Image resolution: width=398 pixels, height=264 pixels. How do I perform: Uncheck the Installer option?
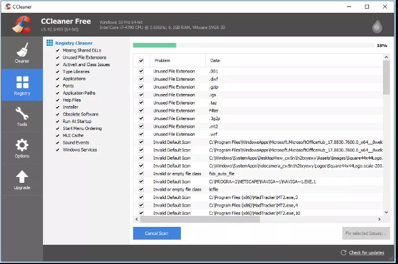57,107
